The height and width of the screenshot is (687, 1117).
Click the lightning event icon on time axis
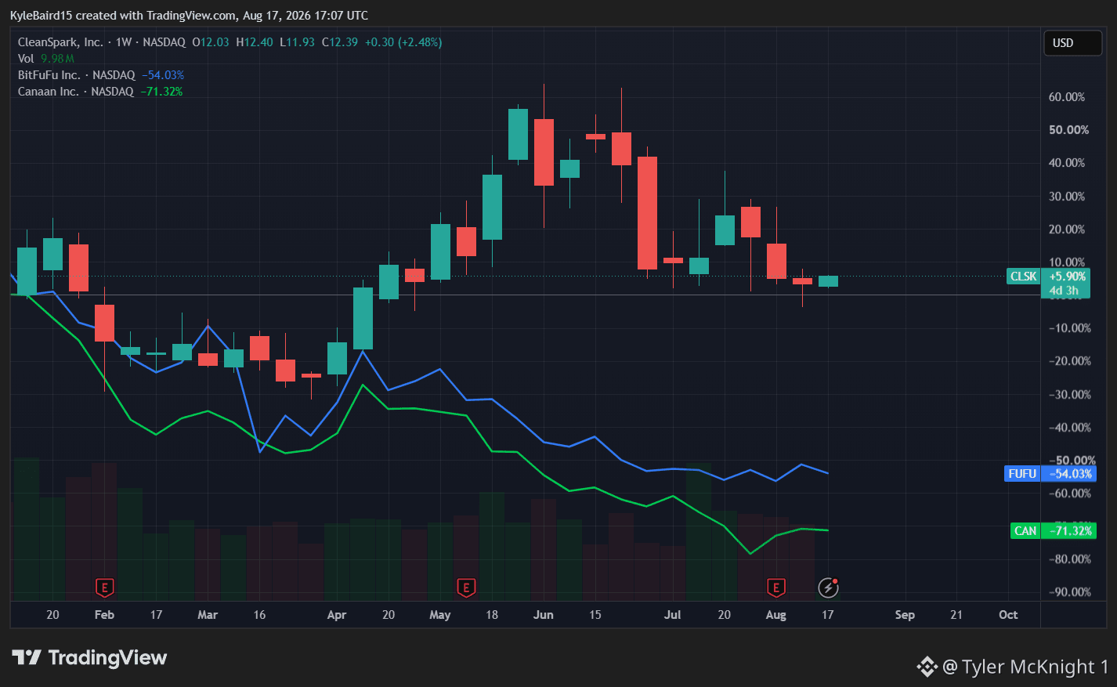click(828, 588)
